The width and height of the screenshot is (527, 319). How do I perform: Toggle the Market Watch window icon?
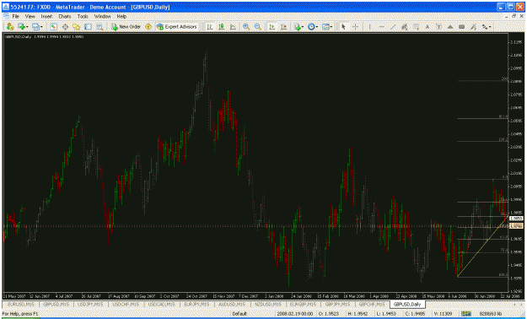pyautogui.click(x=53, y=27)
